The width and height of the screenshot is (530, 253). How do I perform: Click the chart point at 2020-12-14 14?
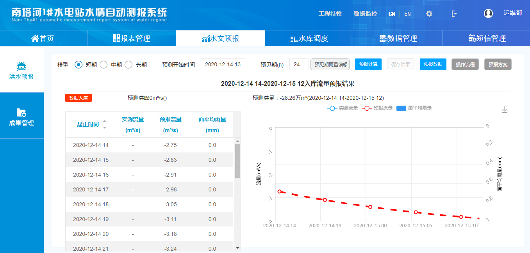(280, 191)
